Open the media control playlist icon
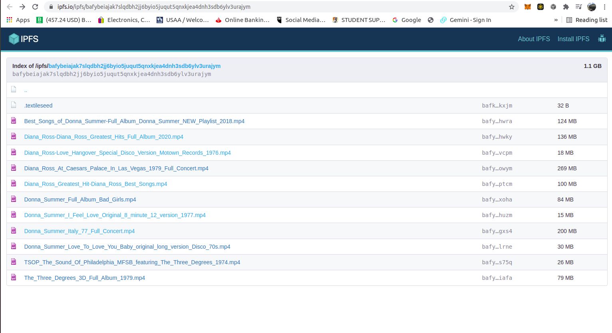The height and width of the screenshot is (333, 612). 578,7
